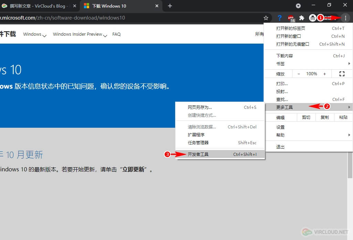353x240 pixels.
Task: Click the address bar URL field
Action: 130,18
